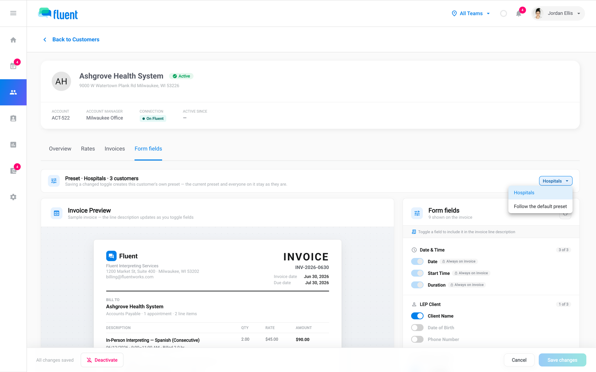Go to Home in sidebar
596x372 pixels.
click(x=13, y=40)
